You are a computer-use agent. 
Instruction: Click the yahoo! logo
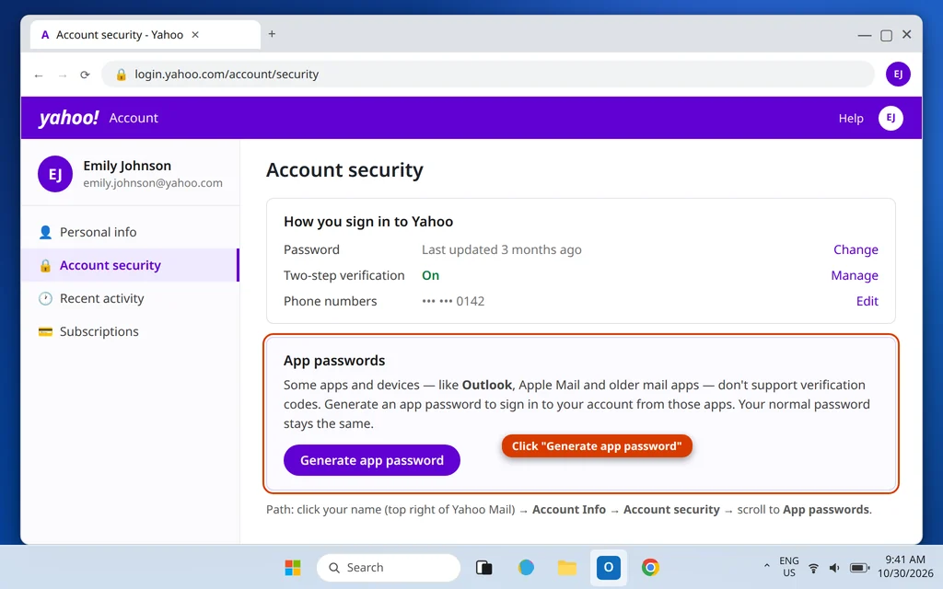coord(68,118)
